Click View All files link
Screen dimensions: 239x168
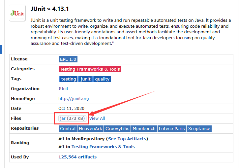tap(97, 118)
